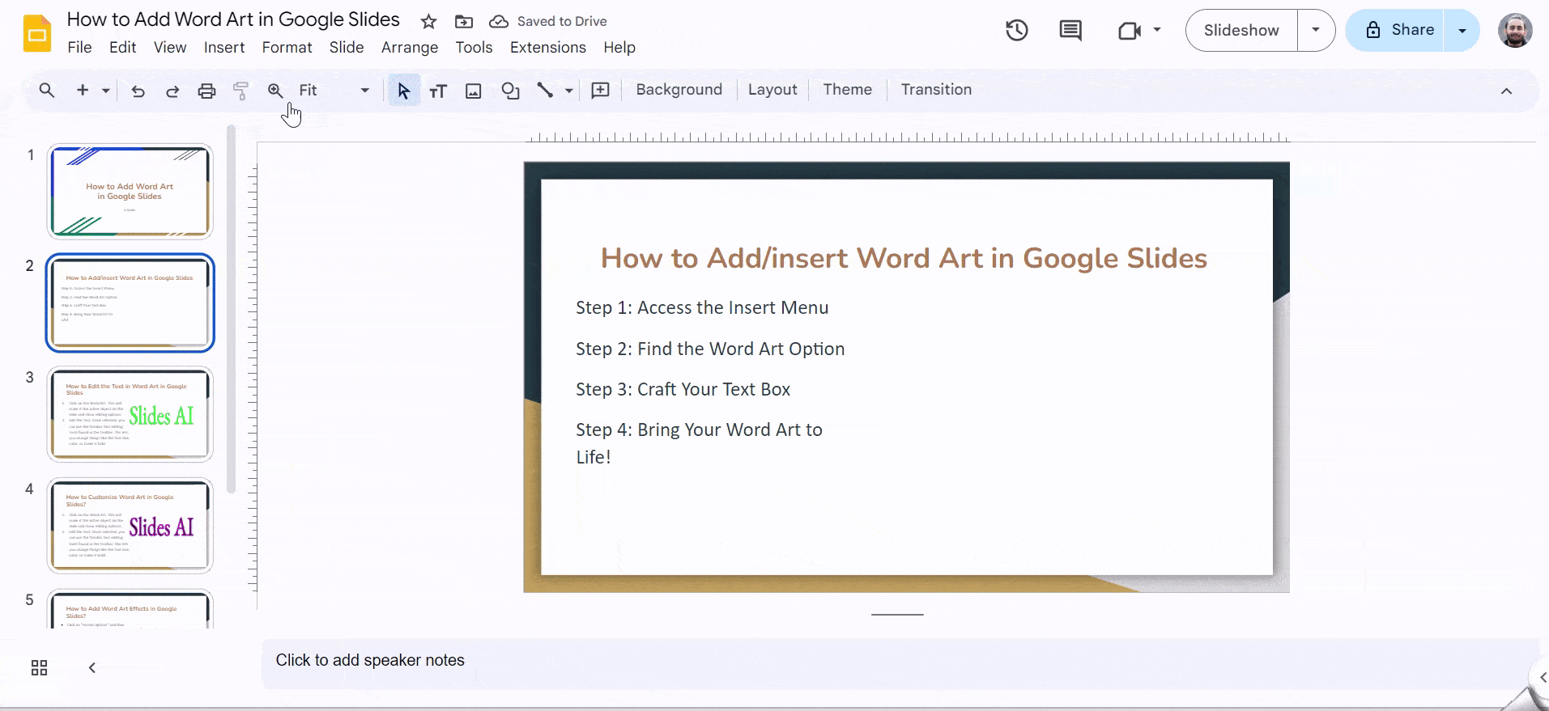Hide the menus with toolbar chevron

1506,91
